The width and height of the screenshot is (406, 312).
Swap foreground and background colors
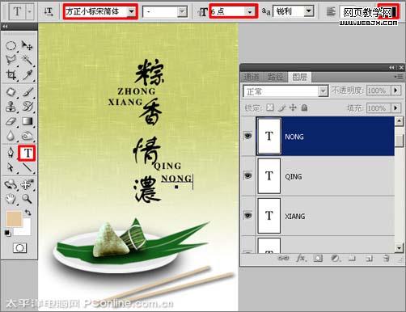click(x=27, y=213)
